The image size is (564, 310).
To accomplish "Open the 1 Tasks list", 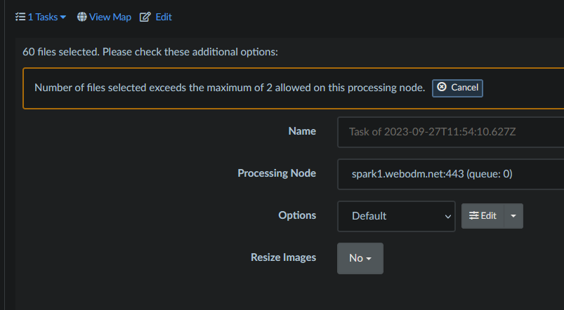I will click(42, 17).
